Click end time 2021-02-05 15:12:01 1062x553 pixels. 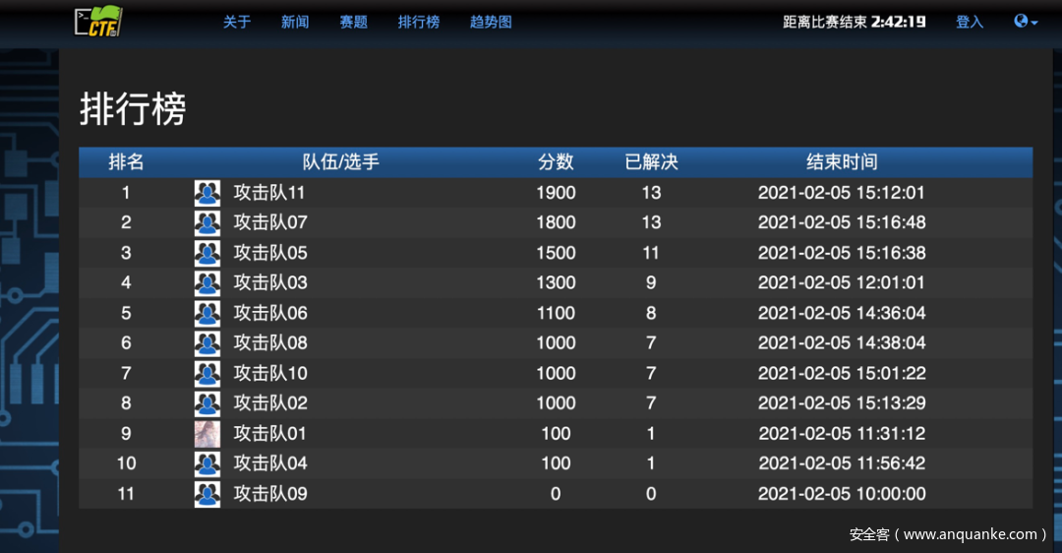point(842,193)
